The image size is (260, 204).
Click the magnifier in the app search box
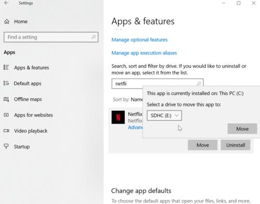pyautogui.click(x=199, y=84)
